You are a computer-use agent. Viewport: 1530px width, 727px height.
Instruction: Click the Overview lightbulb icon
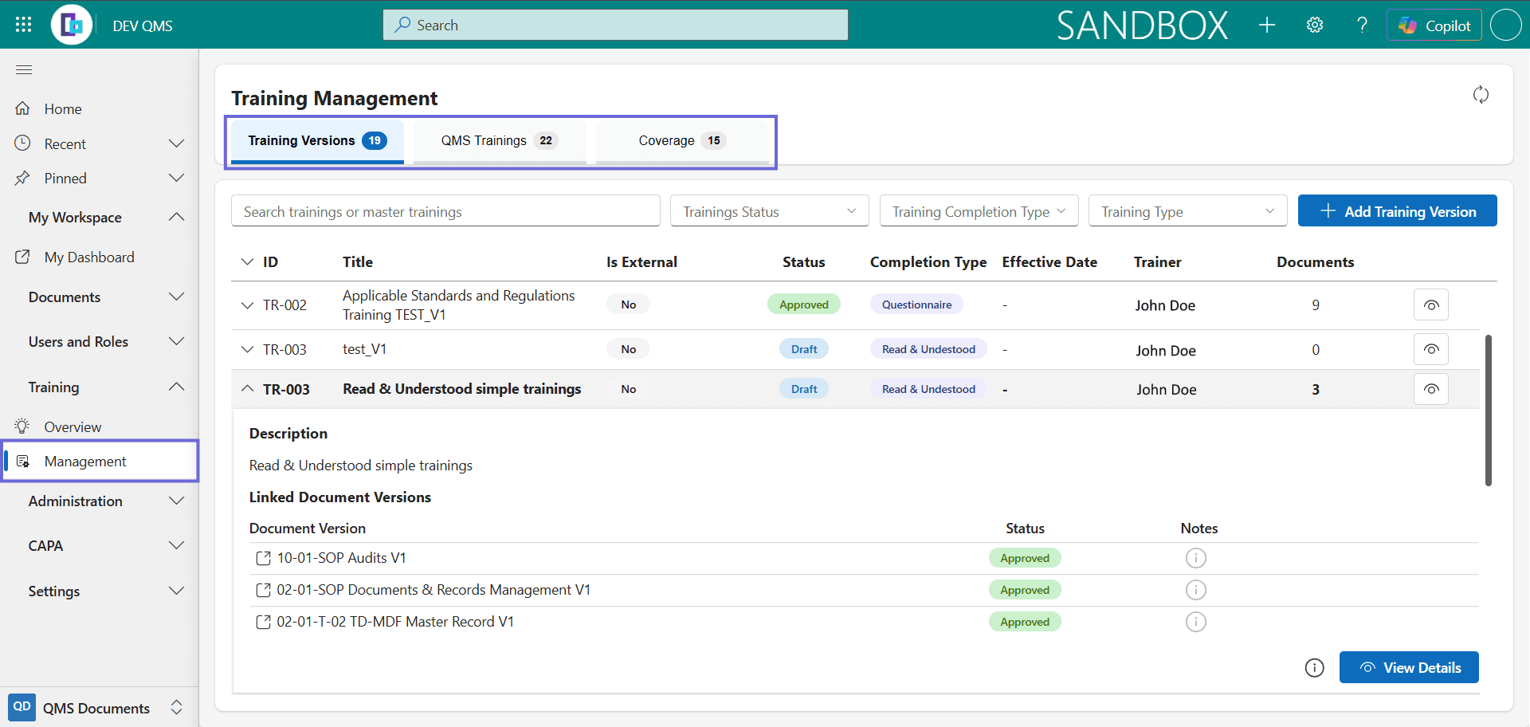[22, 426]
